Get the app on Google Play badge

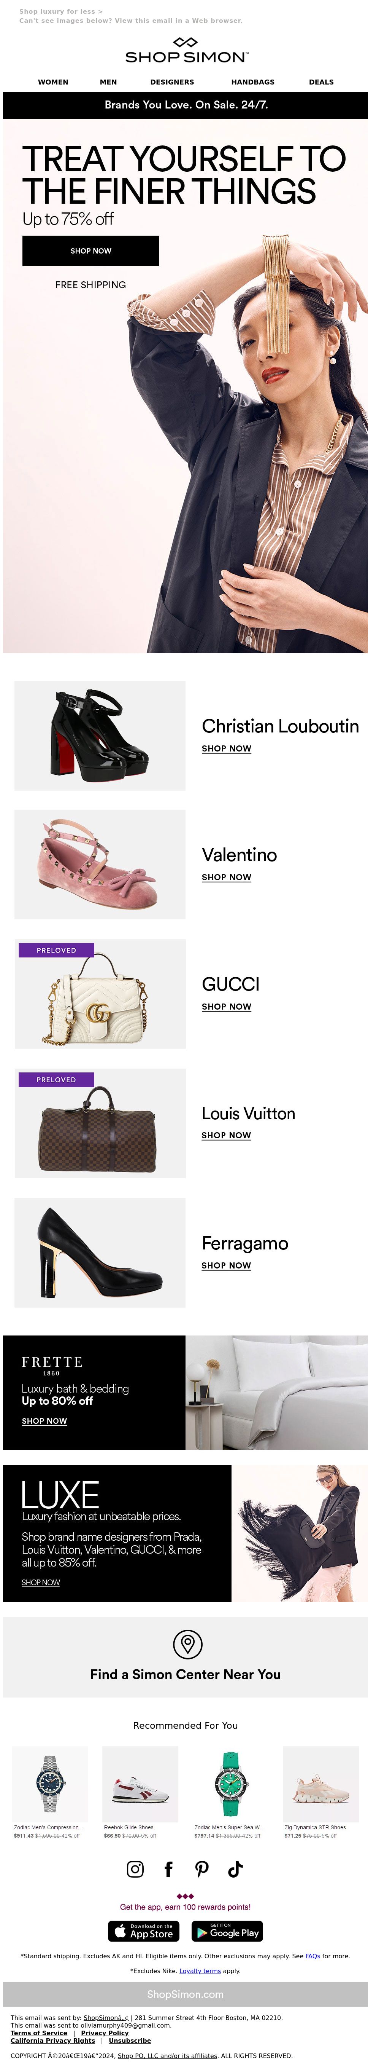click(227, 1931)
